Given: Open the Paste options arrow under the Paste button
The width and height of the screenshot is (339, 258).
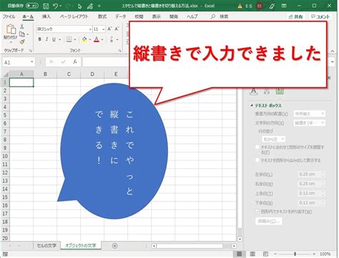Looking at the screenshot, I should [11, 42].
